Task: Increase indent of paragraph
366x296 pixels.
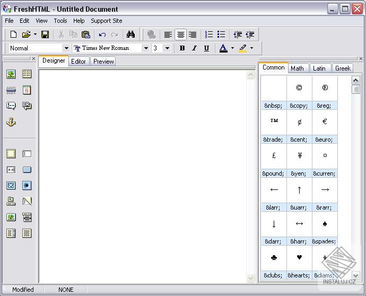Action: coord(238,35)
